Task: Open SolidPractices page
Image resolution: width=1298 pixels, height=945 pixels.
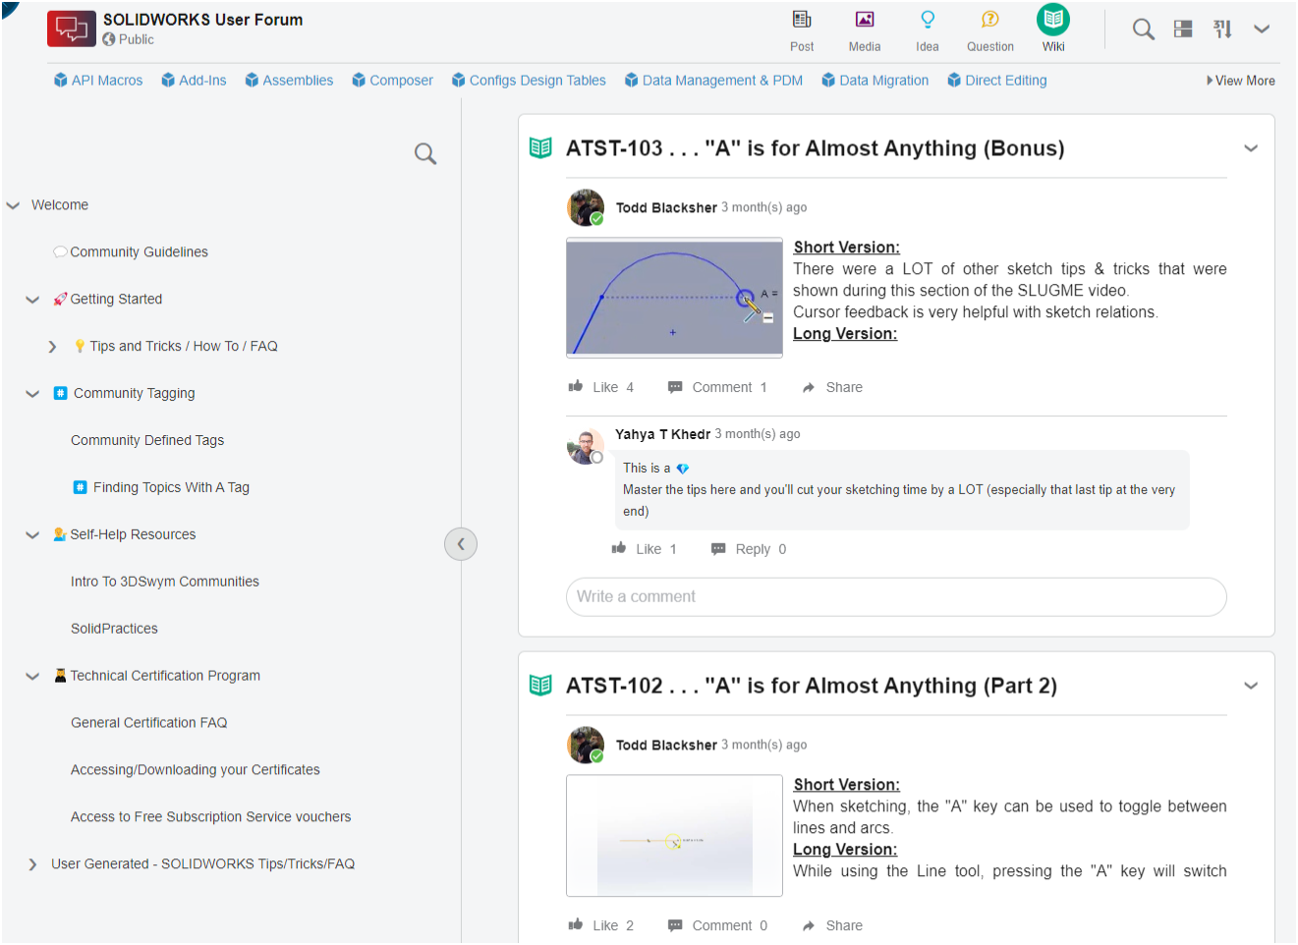Action: tap(114, 630)
